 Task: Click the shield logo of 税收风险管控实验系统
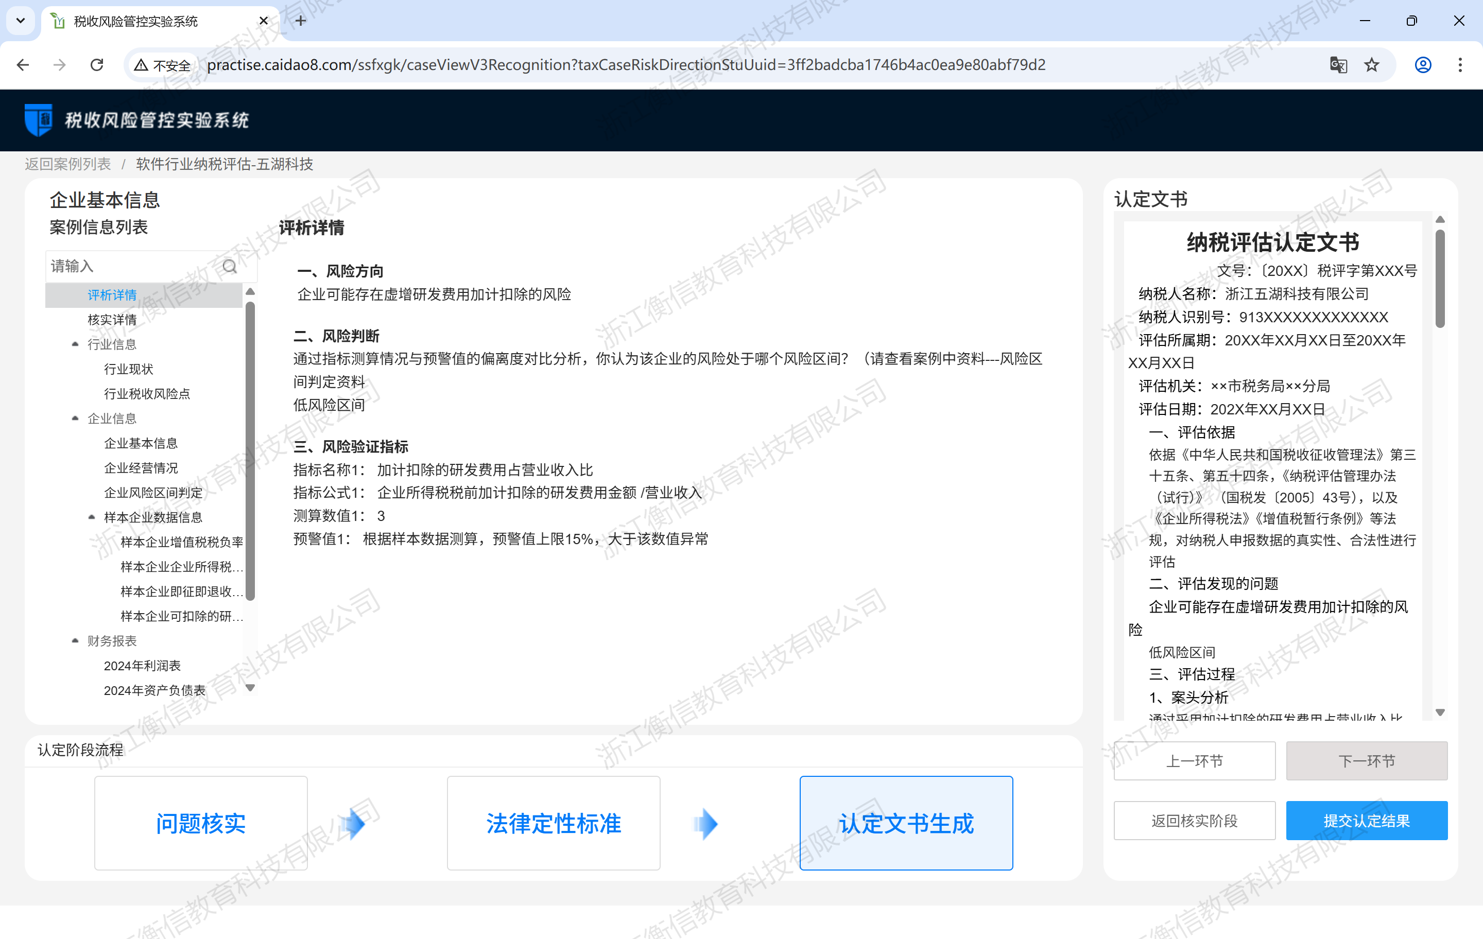(x=38, y=119)
